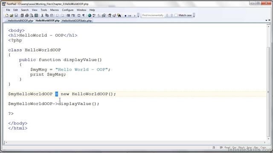Undo the last edit via toolbar arrow

pos(57,15)
